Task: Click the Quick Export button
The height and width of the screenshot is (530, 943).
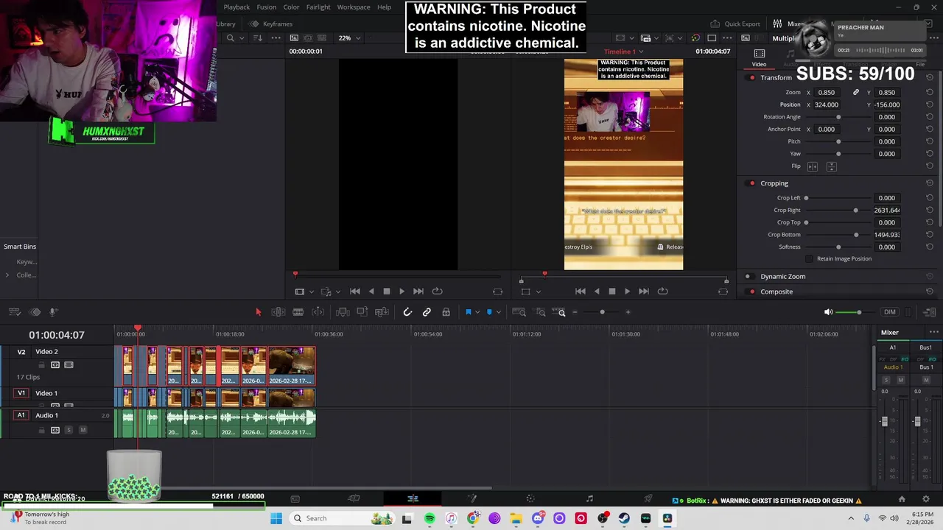Action: 735,24
